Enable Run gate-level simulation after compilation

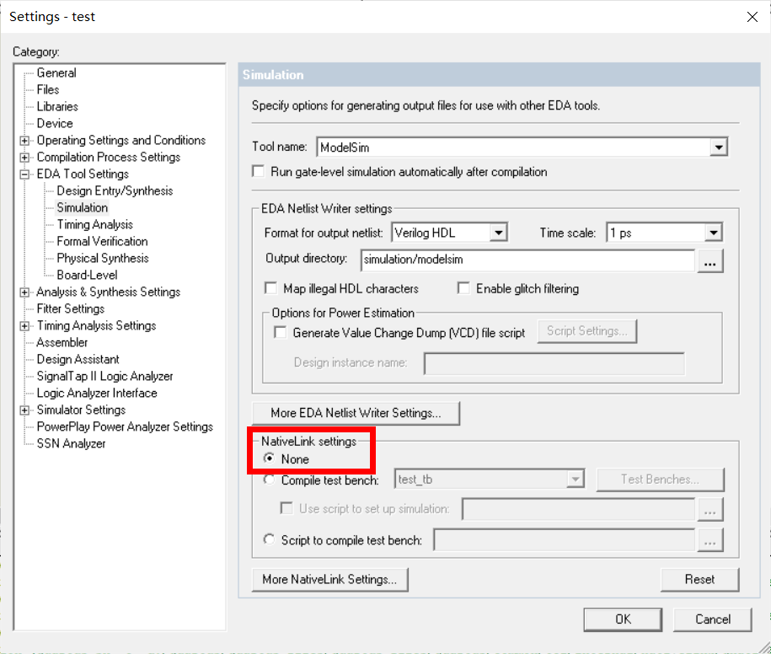258,170
